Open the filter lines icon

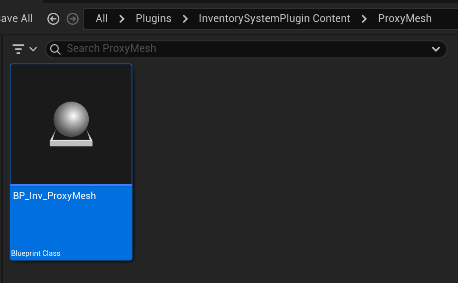pyautogui.click(x=18, y=49)
